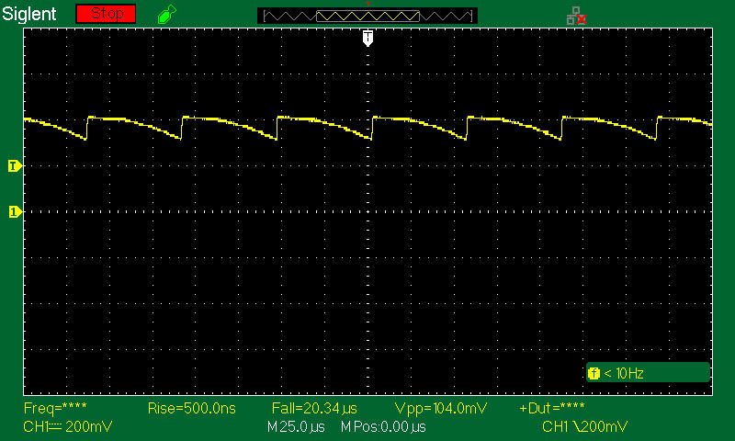Click the 'Rise=500.0ns' measurement
Image resolution: width=735 pixels, height=441 pixels.
[x=192, y=408]
